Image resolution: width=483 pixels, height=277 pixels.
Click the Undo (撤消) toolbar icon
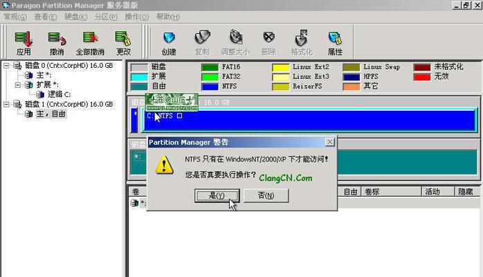coord(57,39)
